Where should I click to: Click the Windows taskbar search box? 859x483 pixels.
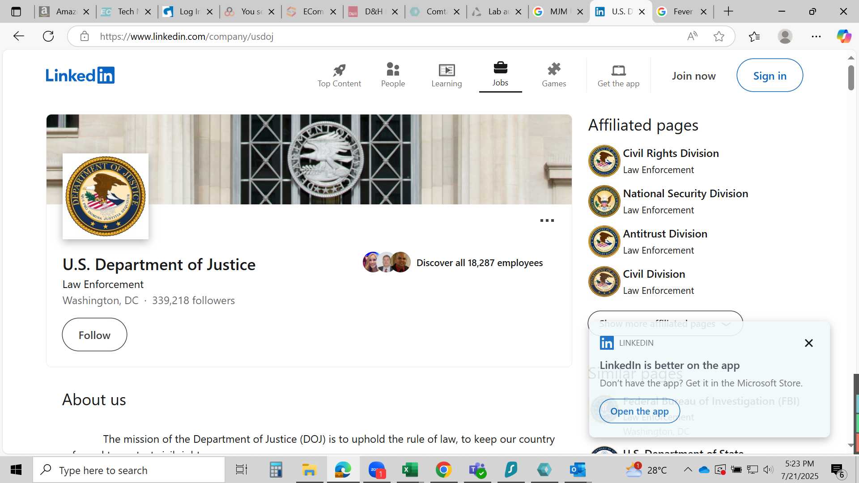click(x=129, y=470)
